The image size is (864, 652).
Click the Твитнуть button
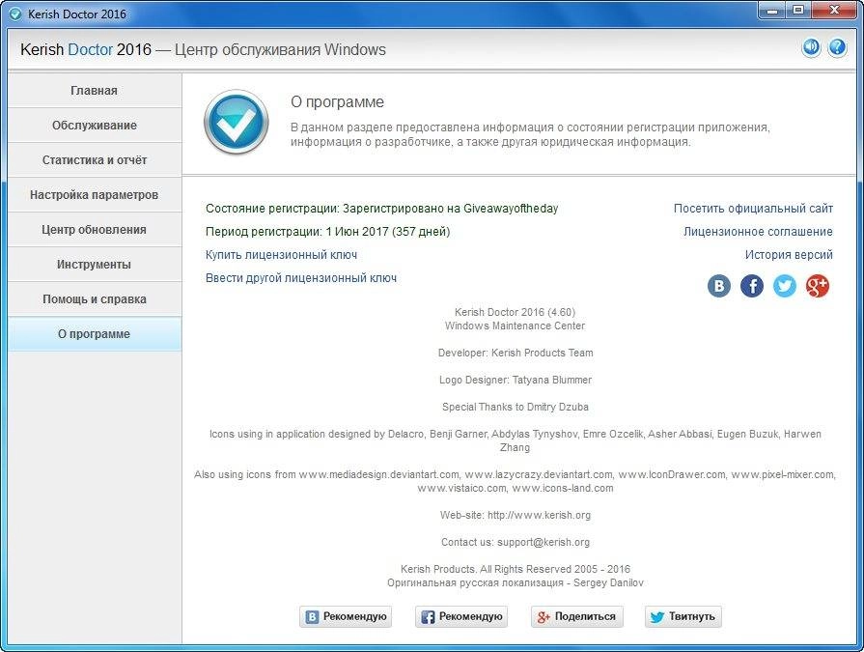[683, 616]
